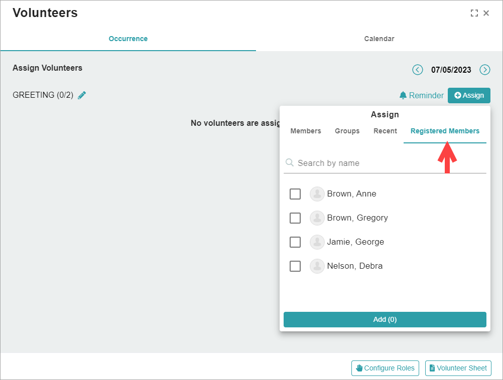Check the box for Brown, Anne
Image resolution: width=503 pixels, height=380 pixels.
pyautogui.click(x=295, y=194)
